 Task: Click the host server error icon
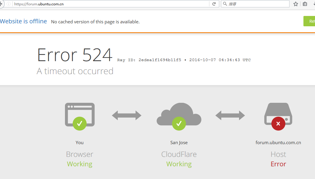(278, 116)
